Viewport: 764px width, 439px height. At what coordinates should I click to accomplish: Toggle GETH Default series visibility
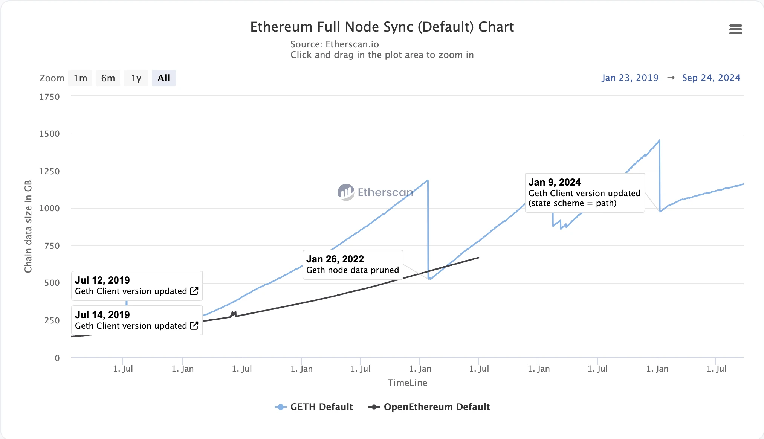(321, 407)
